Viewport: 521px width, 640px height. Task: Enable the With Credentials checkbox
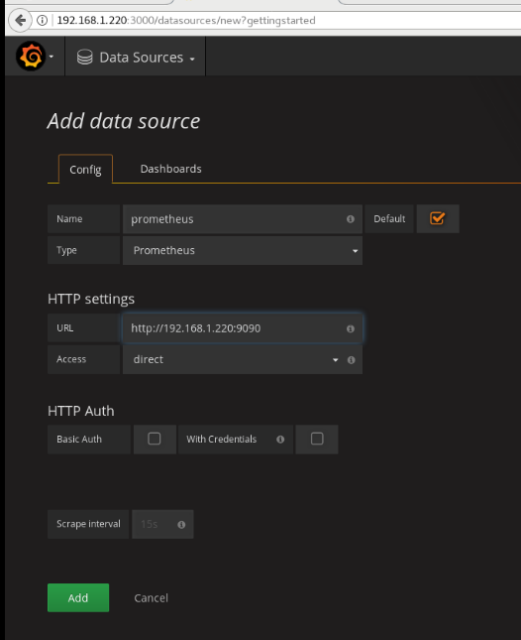pyautogui.click(x=317, y=439)
